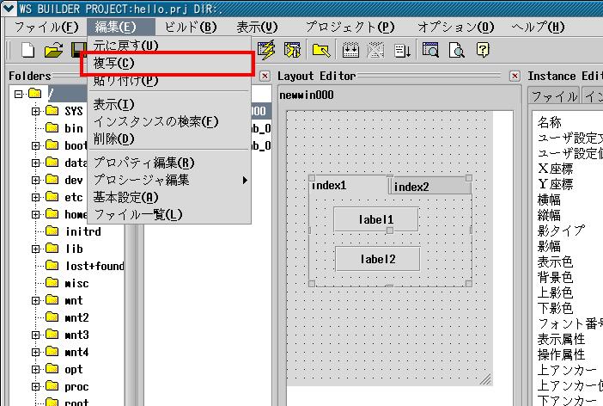Collapse the root folder node
603x406 pixels.
(20, 93)
